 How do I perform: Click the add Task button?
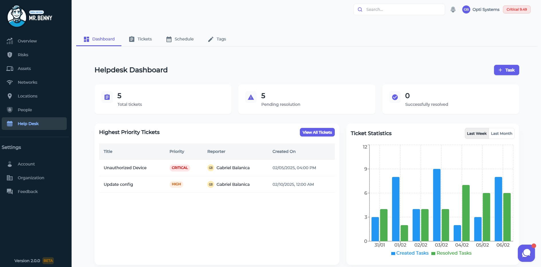click(x=506, y=70)
